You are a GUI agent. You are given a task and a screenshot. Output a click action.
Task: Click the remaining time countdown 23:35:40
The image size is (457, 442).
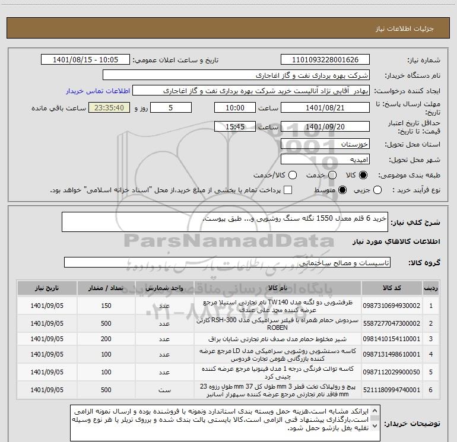[109, 107]
